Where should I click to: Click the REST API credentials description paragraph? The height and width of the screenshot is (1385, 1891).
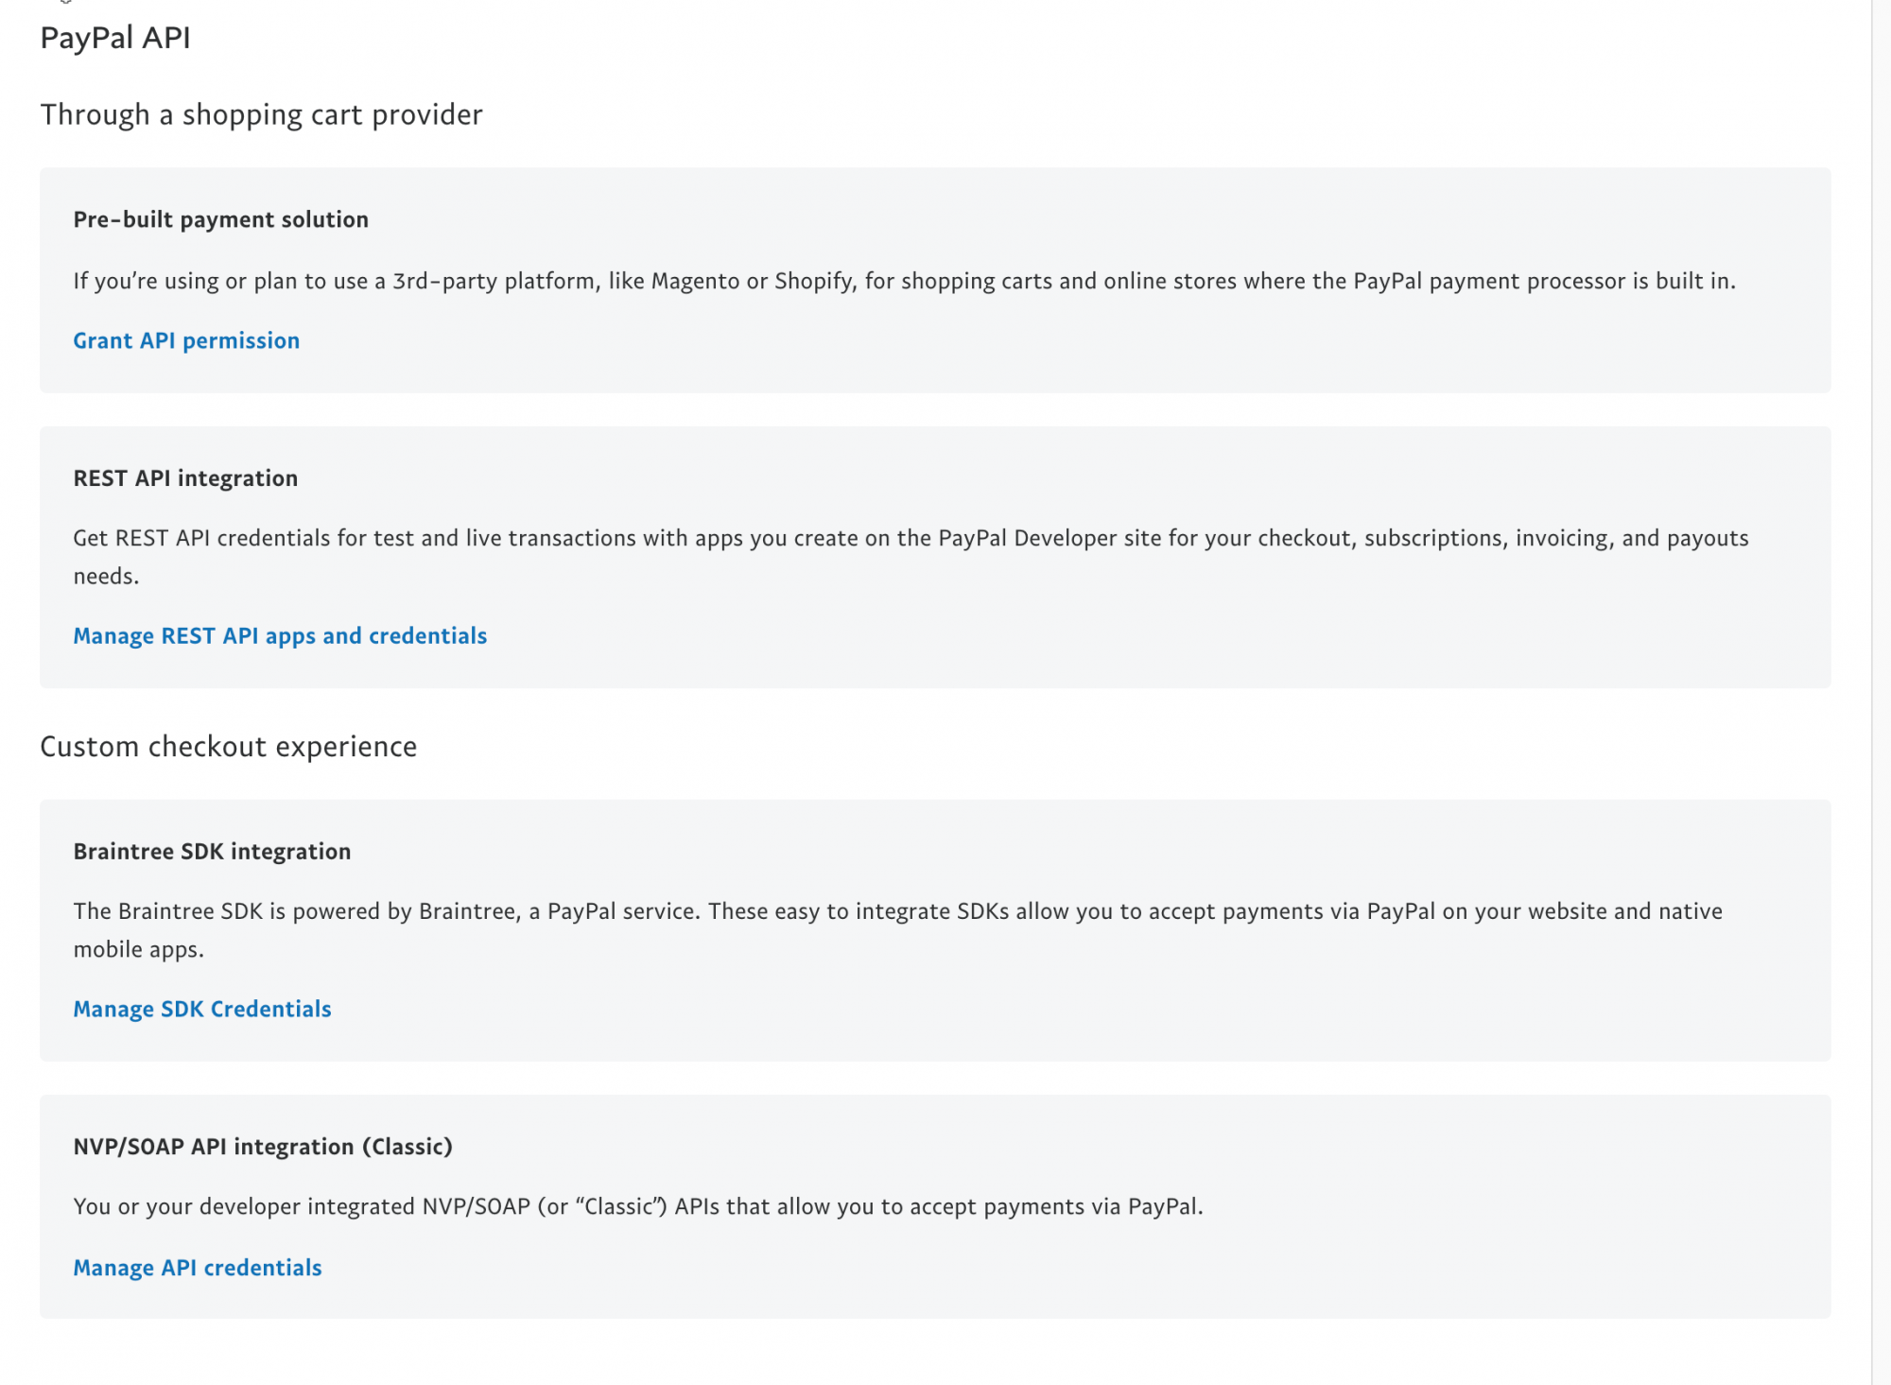[x=911, y=557]
